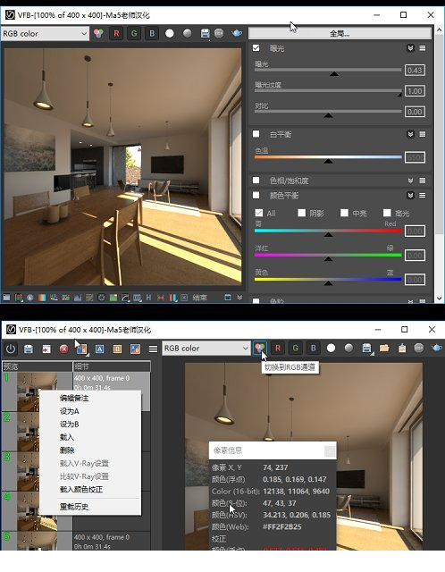Choose 载入颜色校正 from context menu
Image resolution: width=445 pixels, height=572 pixels.
81,490
